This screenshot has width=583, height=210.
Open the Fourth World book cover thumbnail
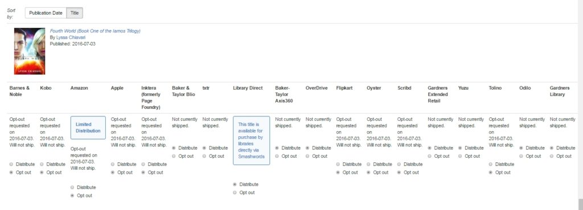tap(30, 51)
